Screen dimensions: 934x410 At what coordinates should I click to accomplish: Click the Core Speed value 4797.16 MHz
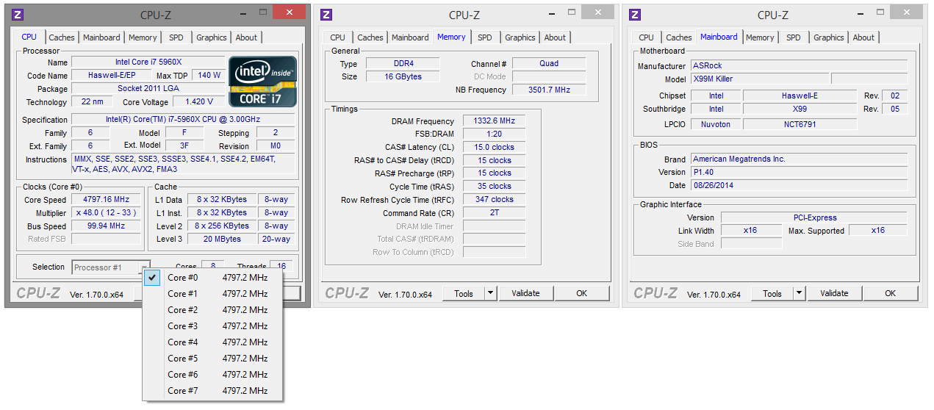(107, 200)
